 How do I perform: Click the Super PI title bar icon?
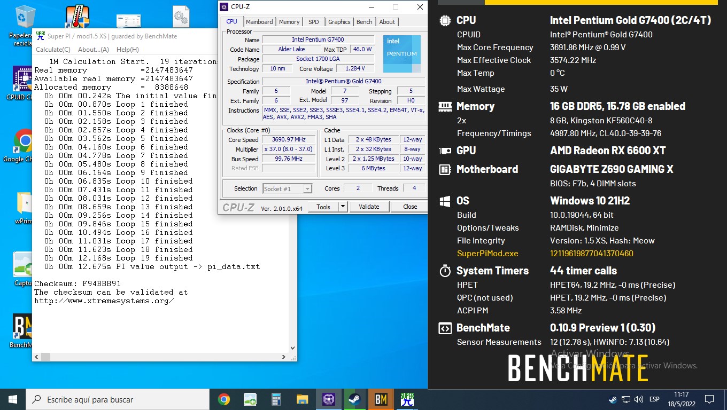click(40, 36)
